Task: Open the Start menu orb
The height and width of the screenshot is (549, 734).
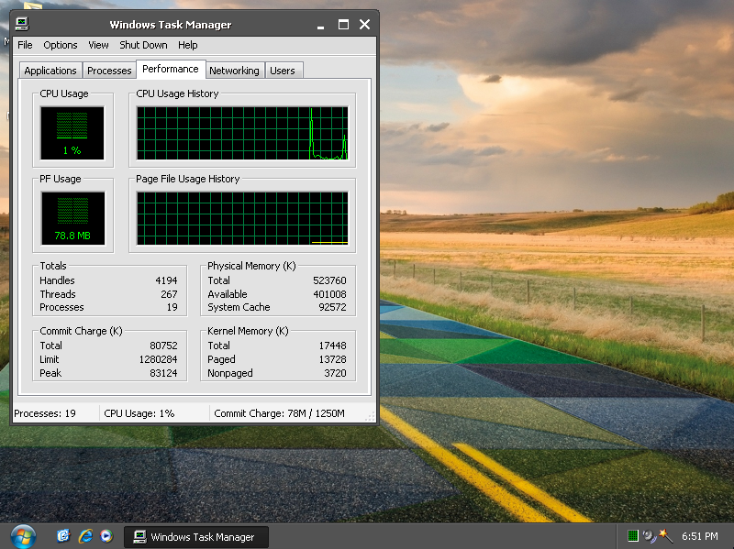Action: click(x=22, y=535)
